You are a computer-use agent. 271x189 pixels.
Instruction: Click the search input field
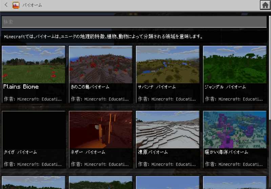click(x=134, y=22)
